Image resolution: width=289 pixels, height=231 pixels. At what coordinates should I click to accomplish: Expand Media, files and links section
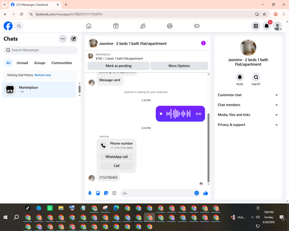pos(248,115)
